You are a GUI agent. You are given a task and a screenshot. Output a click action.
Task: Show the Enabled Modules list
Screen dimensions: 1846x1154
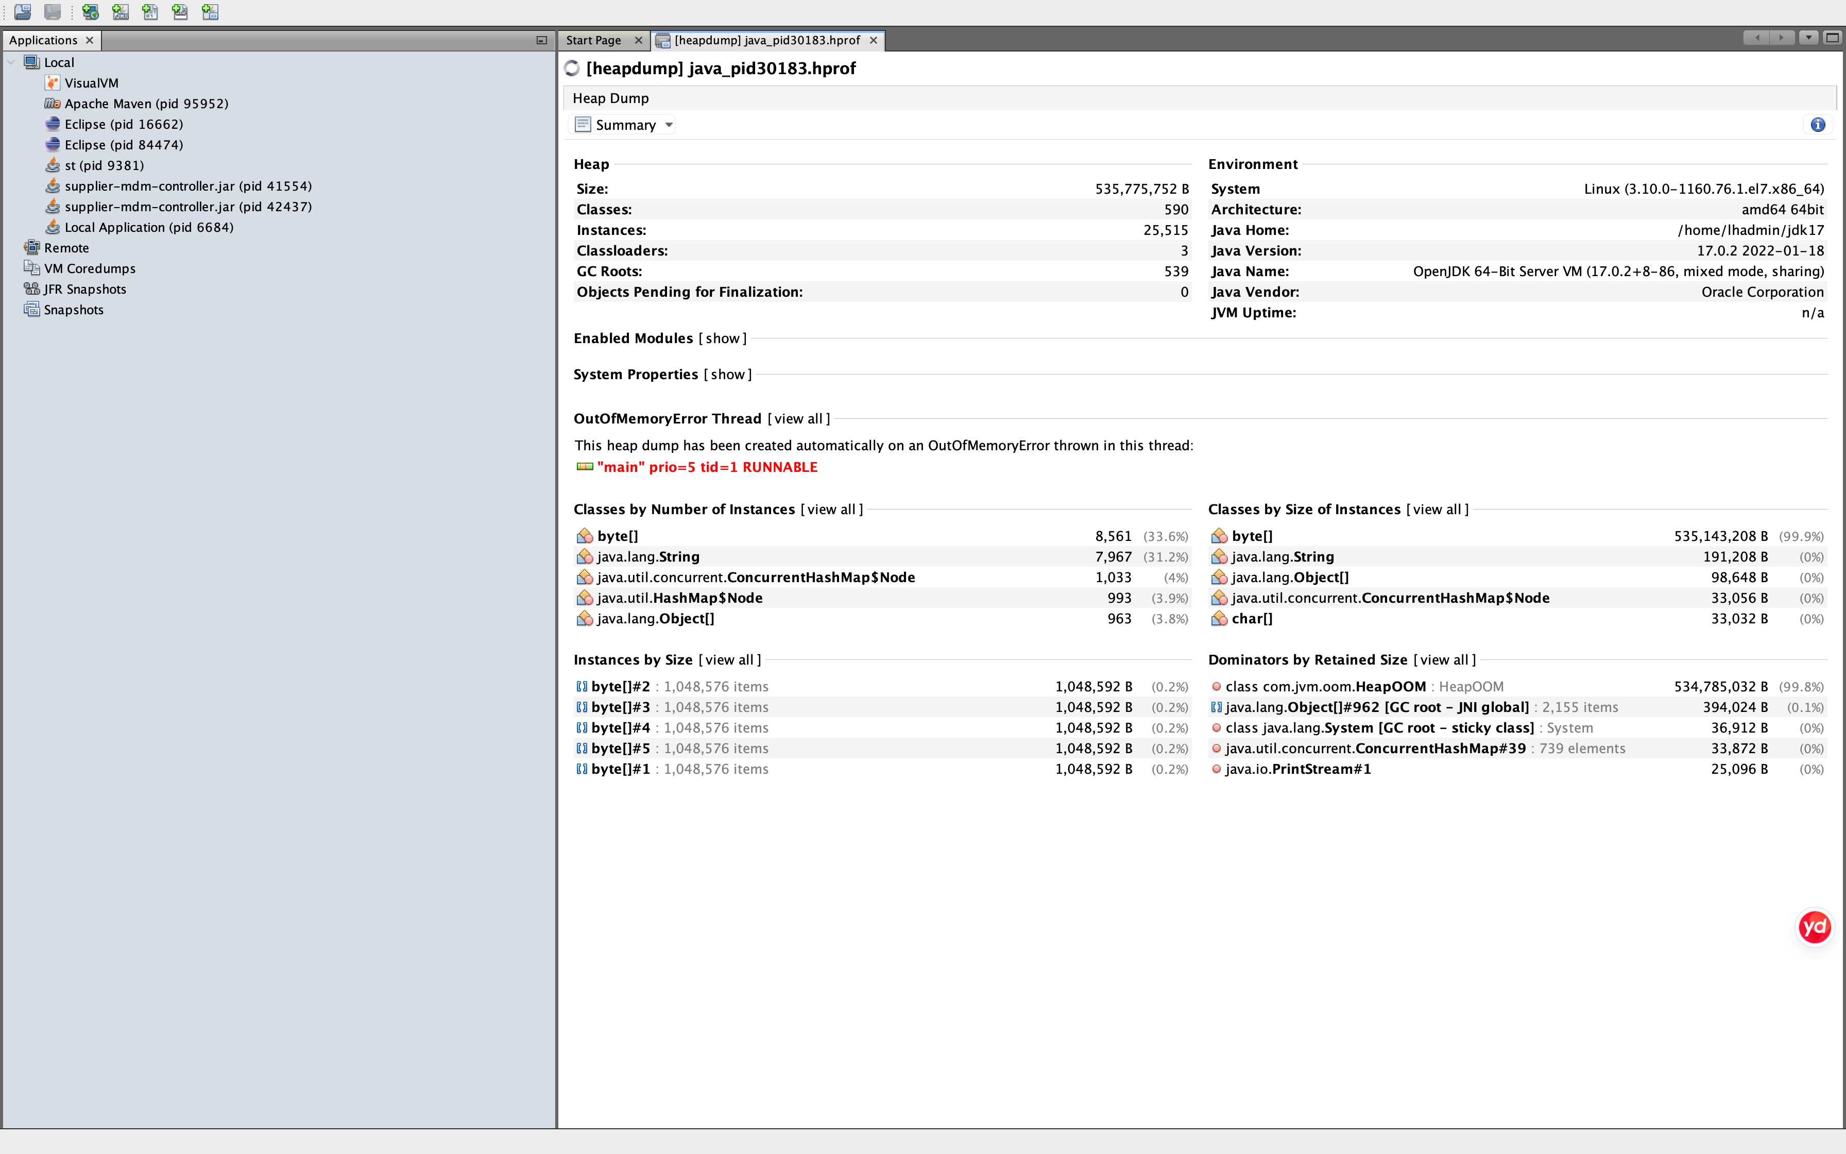(x=722, y=338)
